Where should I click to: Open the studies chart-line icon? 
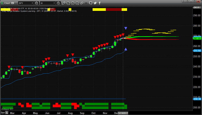[x=69, y=3]
